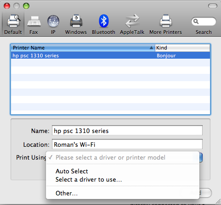The height and width of the screenshot is (205, 221).
Task: Select the Default printer browser icon
Action: [14, 21]
